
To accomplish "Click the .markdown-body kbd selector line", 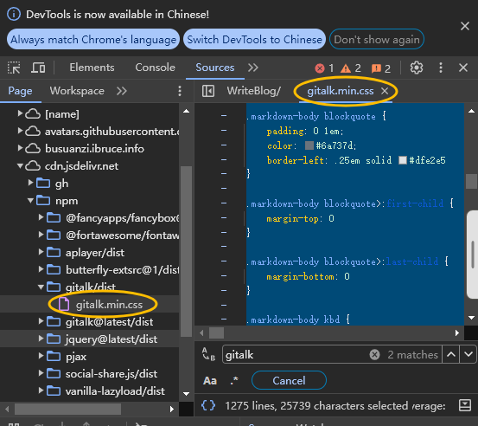I will point(298,319).
